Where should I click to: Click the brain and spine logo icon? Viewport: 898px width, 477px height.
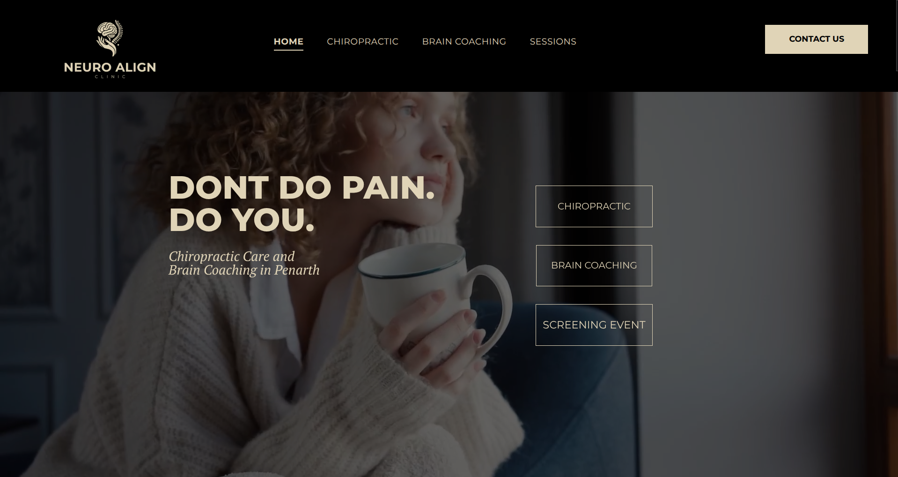110,38
